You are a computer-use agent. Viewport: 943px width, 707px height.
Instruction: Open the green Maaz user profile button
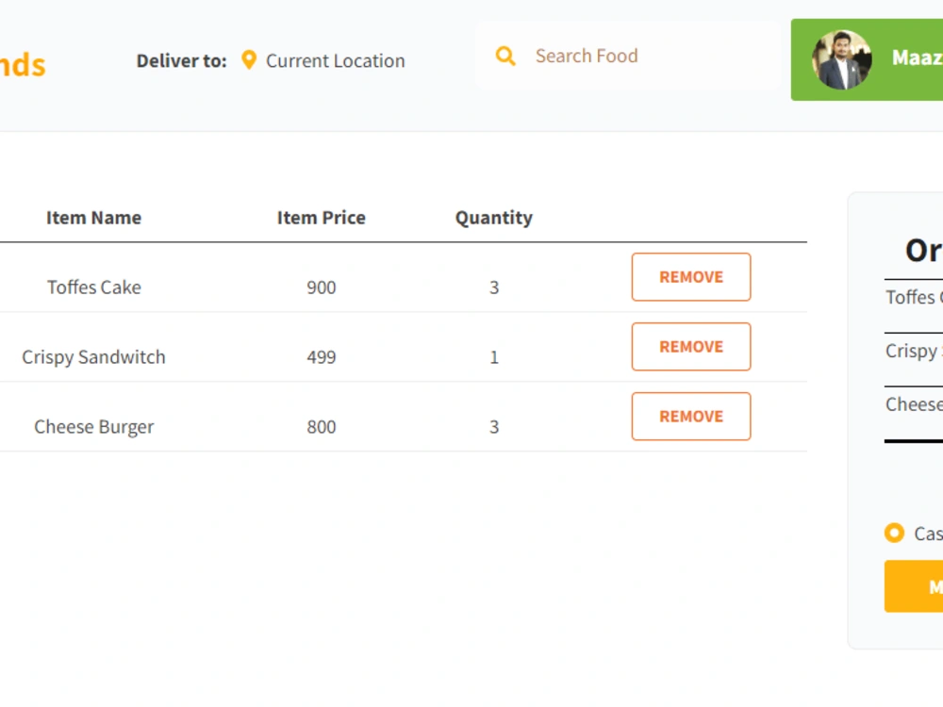tap(867, 59)
